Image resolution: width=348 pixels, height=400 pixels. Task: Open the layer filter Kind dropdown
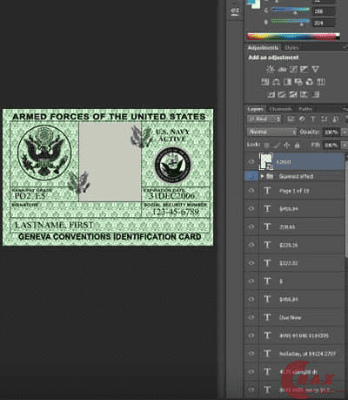(264, 119)
